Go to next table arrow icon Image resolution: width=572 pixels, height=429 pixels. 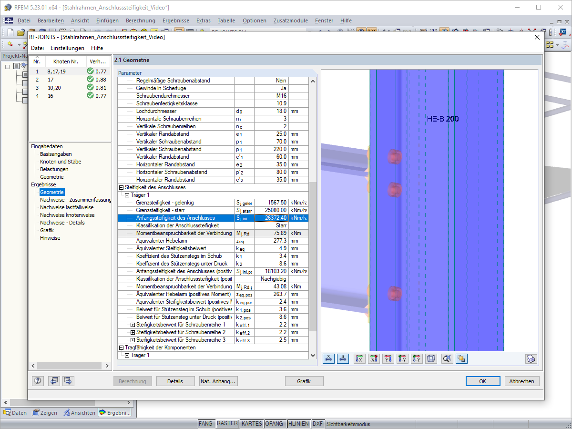click(x=68, y=381)
